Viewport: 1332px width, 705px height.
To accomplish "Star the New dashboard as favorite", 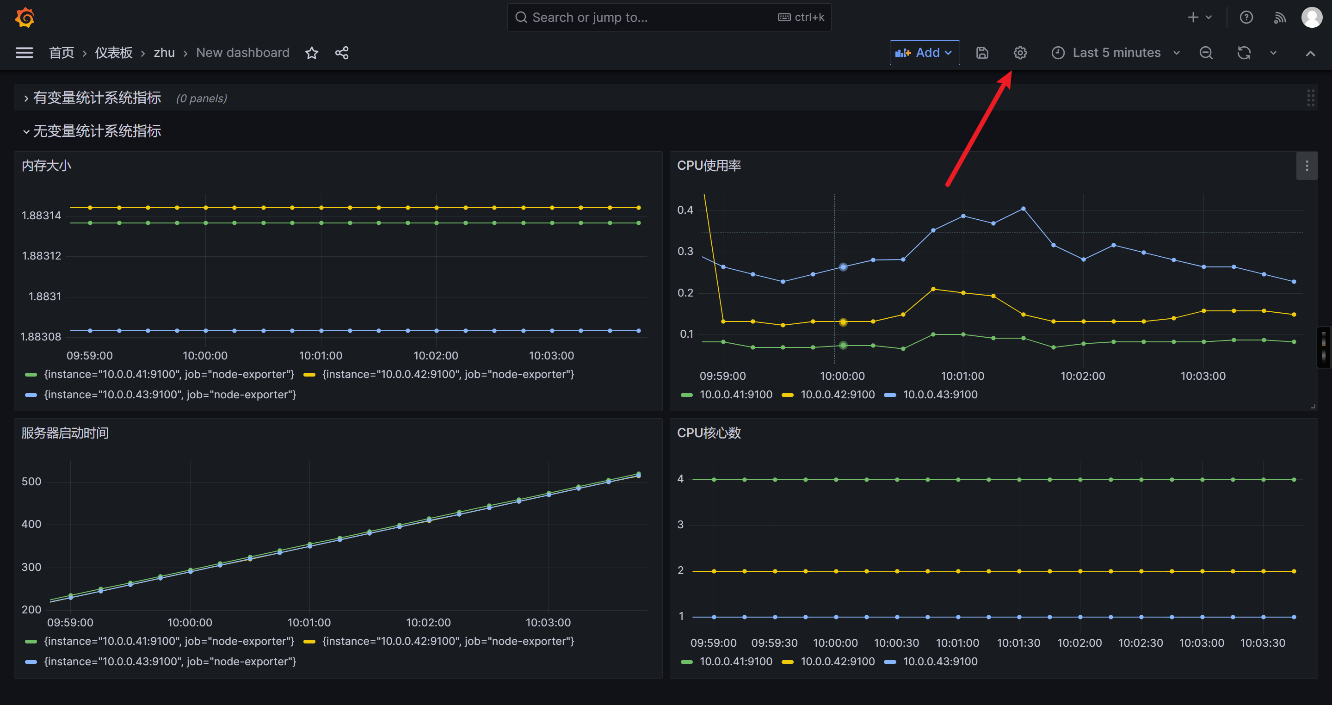I will 311,53.
